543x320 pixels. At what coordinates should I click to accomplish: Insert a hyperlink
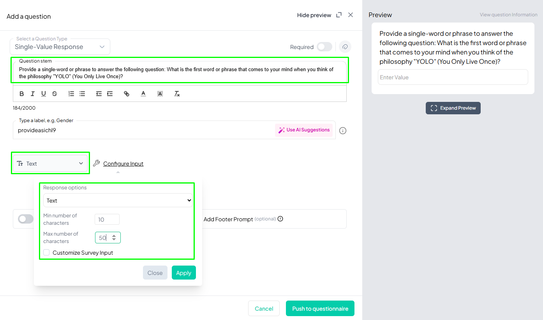click(127, 94)
